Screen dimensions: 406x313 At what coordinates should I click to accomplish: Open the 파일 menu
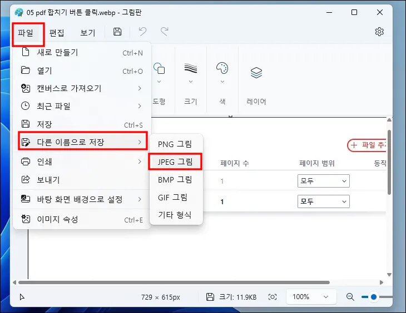coord(26,33)
